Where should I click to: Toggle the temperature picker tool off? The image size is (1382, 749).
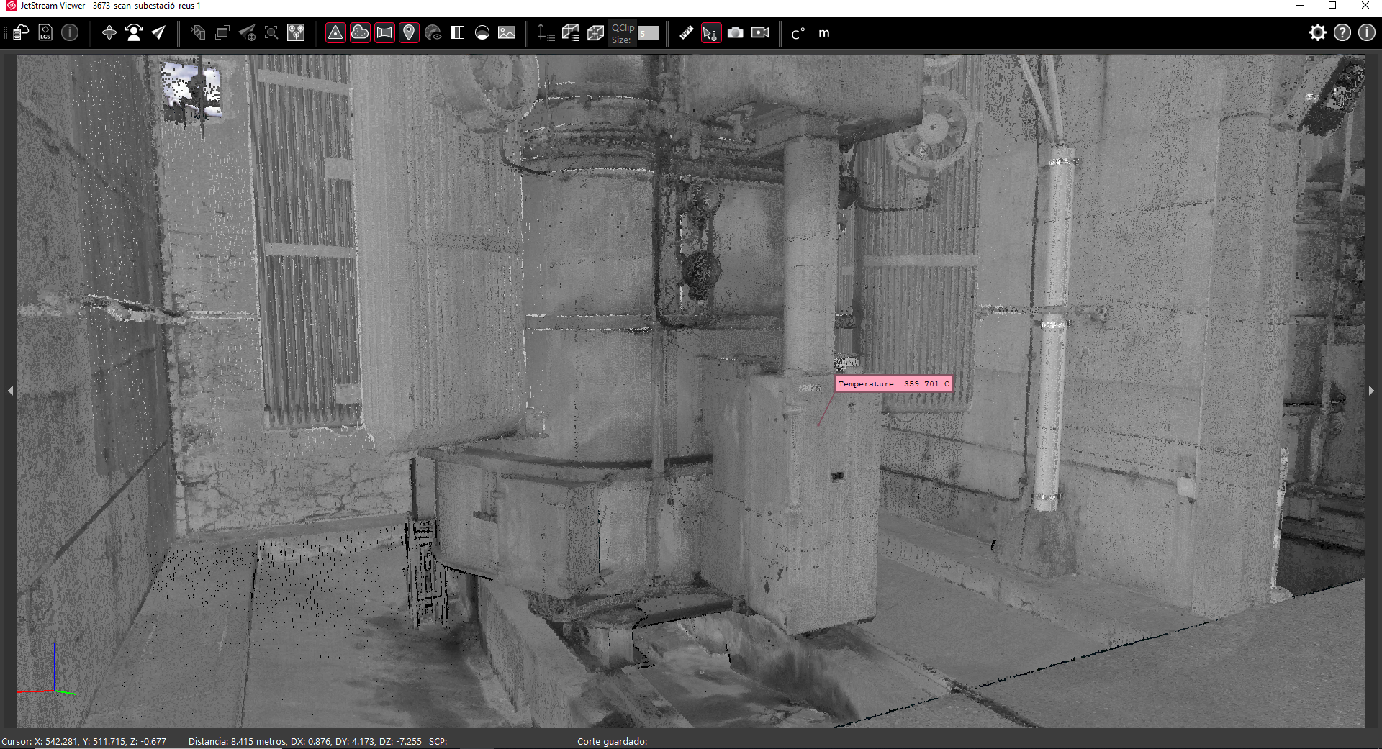(710, 32)
